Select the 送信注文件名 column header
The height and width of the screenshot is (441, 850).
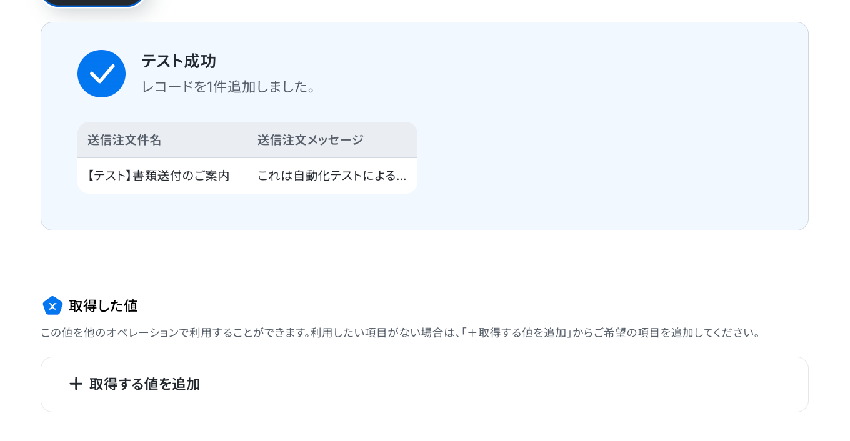pos(124,140)
